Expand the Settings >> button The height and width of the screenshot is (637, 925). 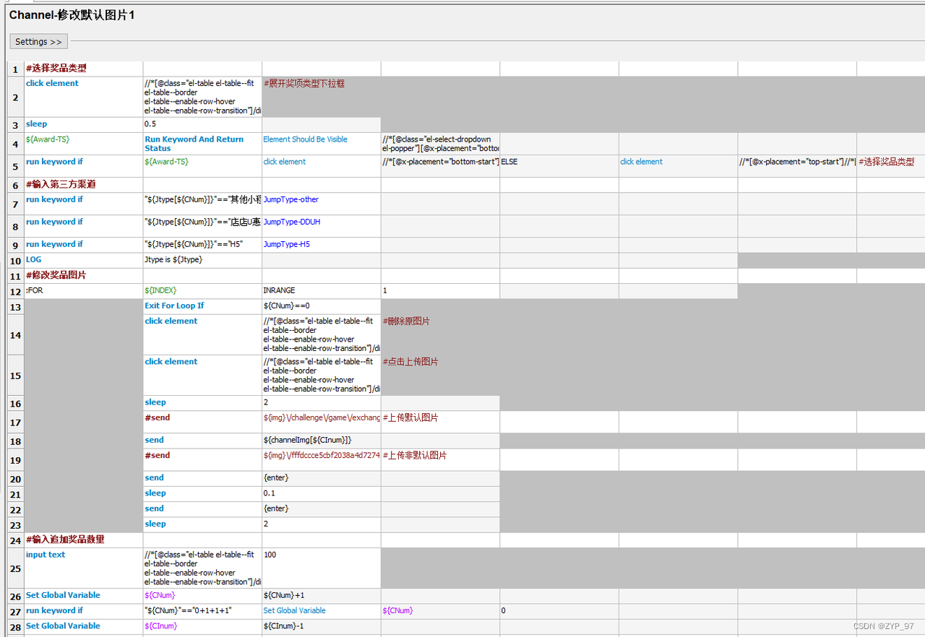tap(39, 42)
